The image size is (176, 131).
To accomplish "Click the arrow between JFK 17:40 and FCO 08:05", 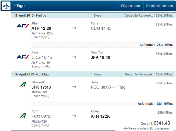I will click(74, 87).
